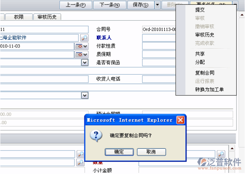Viewport: 245px width, 174px height.
Task: Select 分配 menu entry
Action: click(x=200, y=62)
